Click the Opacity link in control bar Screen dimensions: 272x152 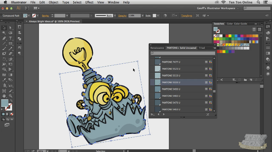pos(122,16)
